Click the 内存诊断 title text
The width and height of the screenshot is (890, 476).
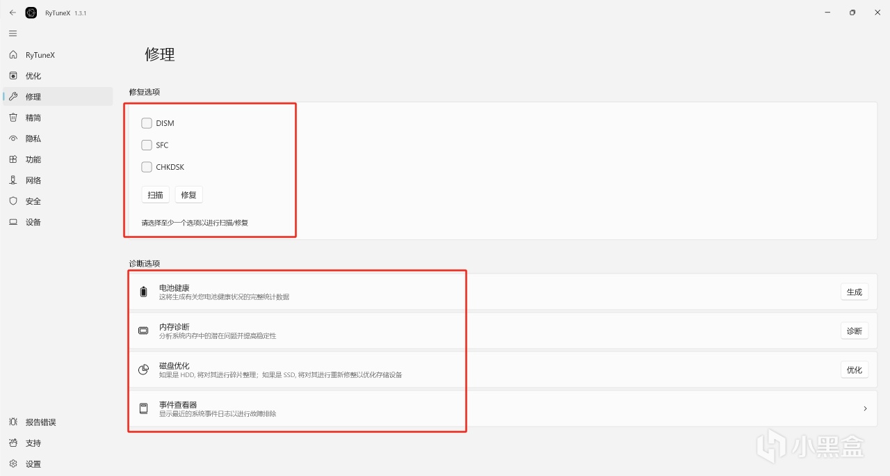pos(175,326)
